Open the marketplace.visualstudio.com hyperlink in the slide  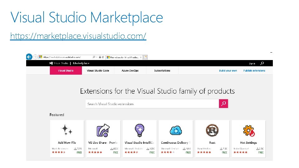click(x=78, y=36)
